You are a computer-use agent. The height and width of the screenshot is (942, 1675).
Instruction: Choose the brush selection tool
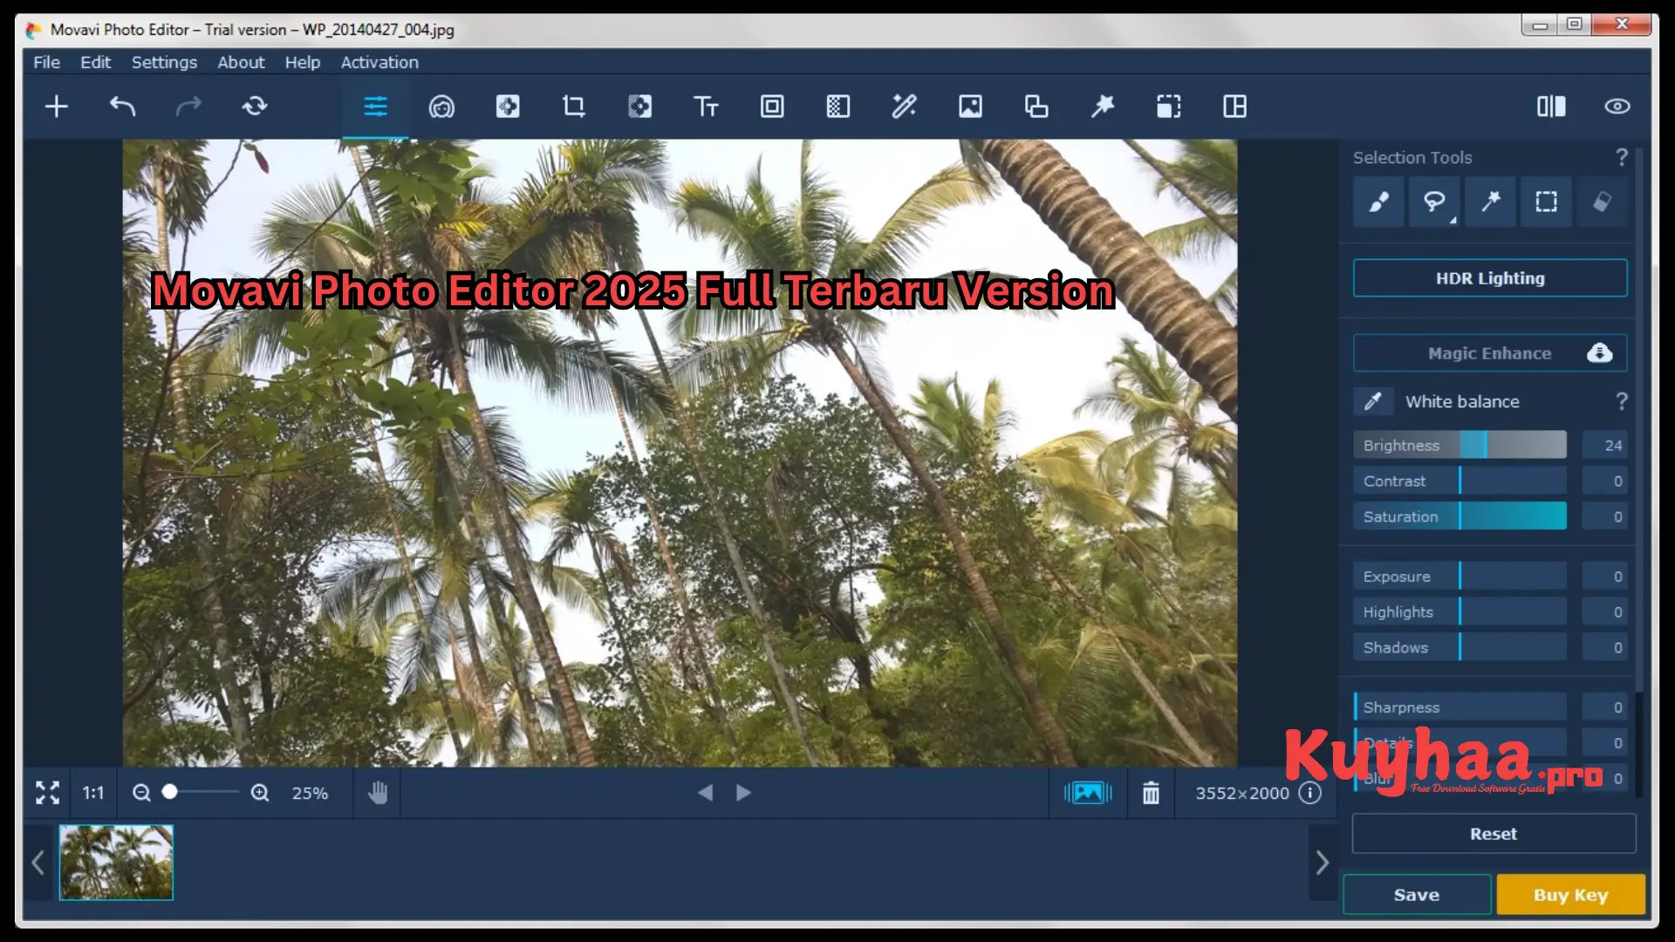pyautogui.click(x=1378, y=201)
